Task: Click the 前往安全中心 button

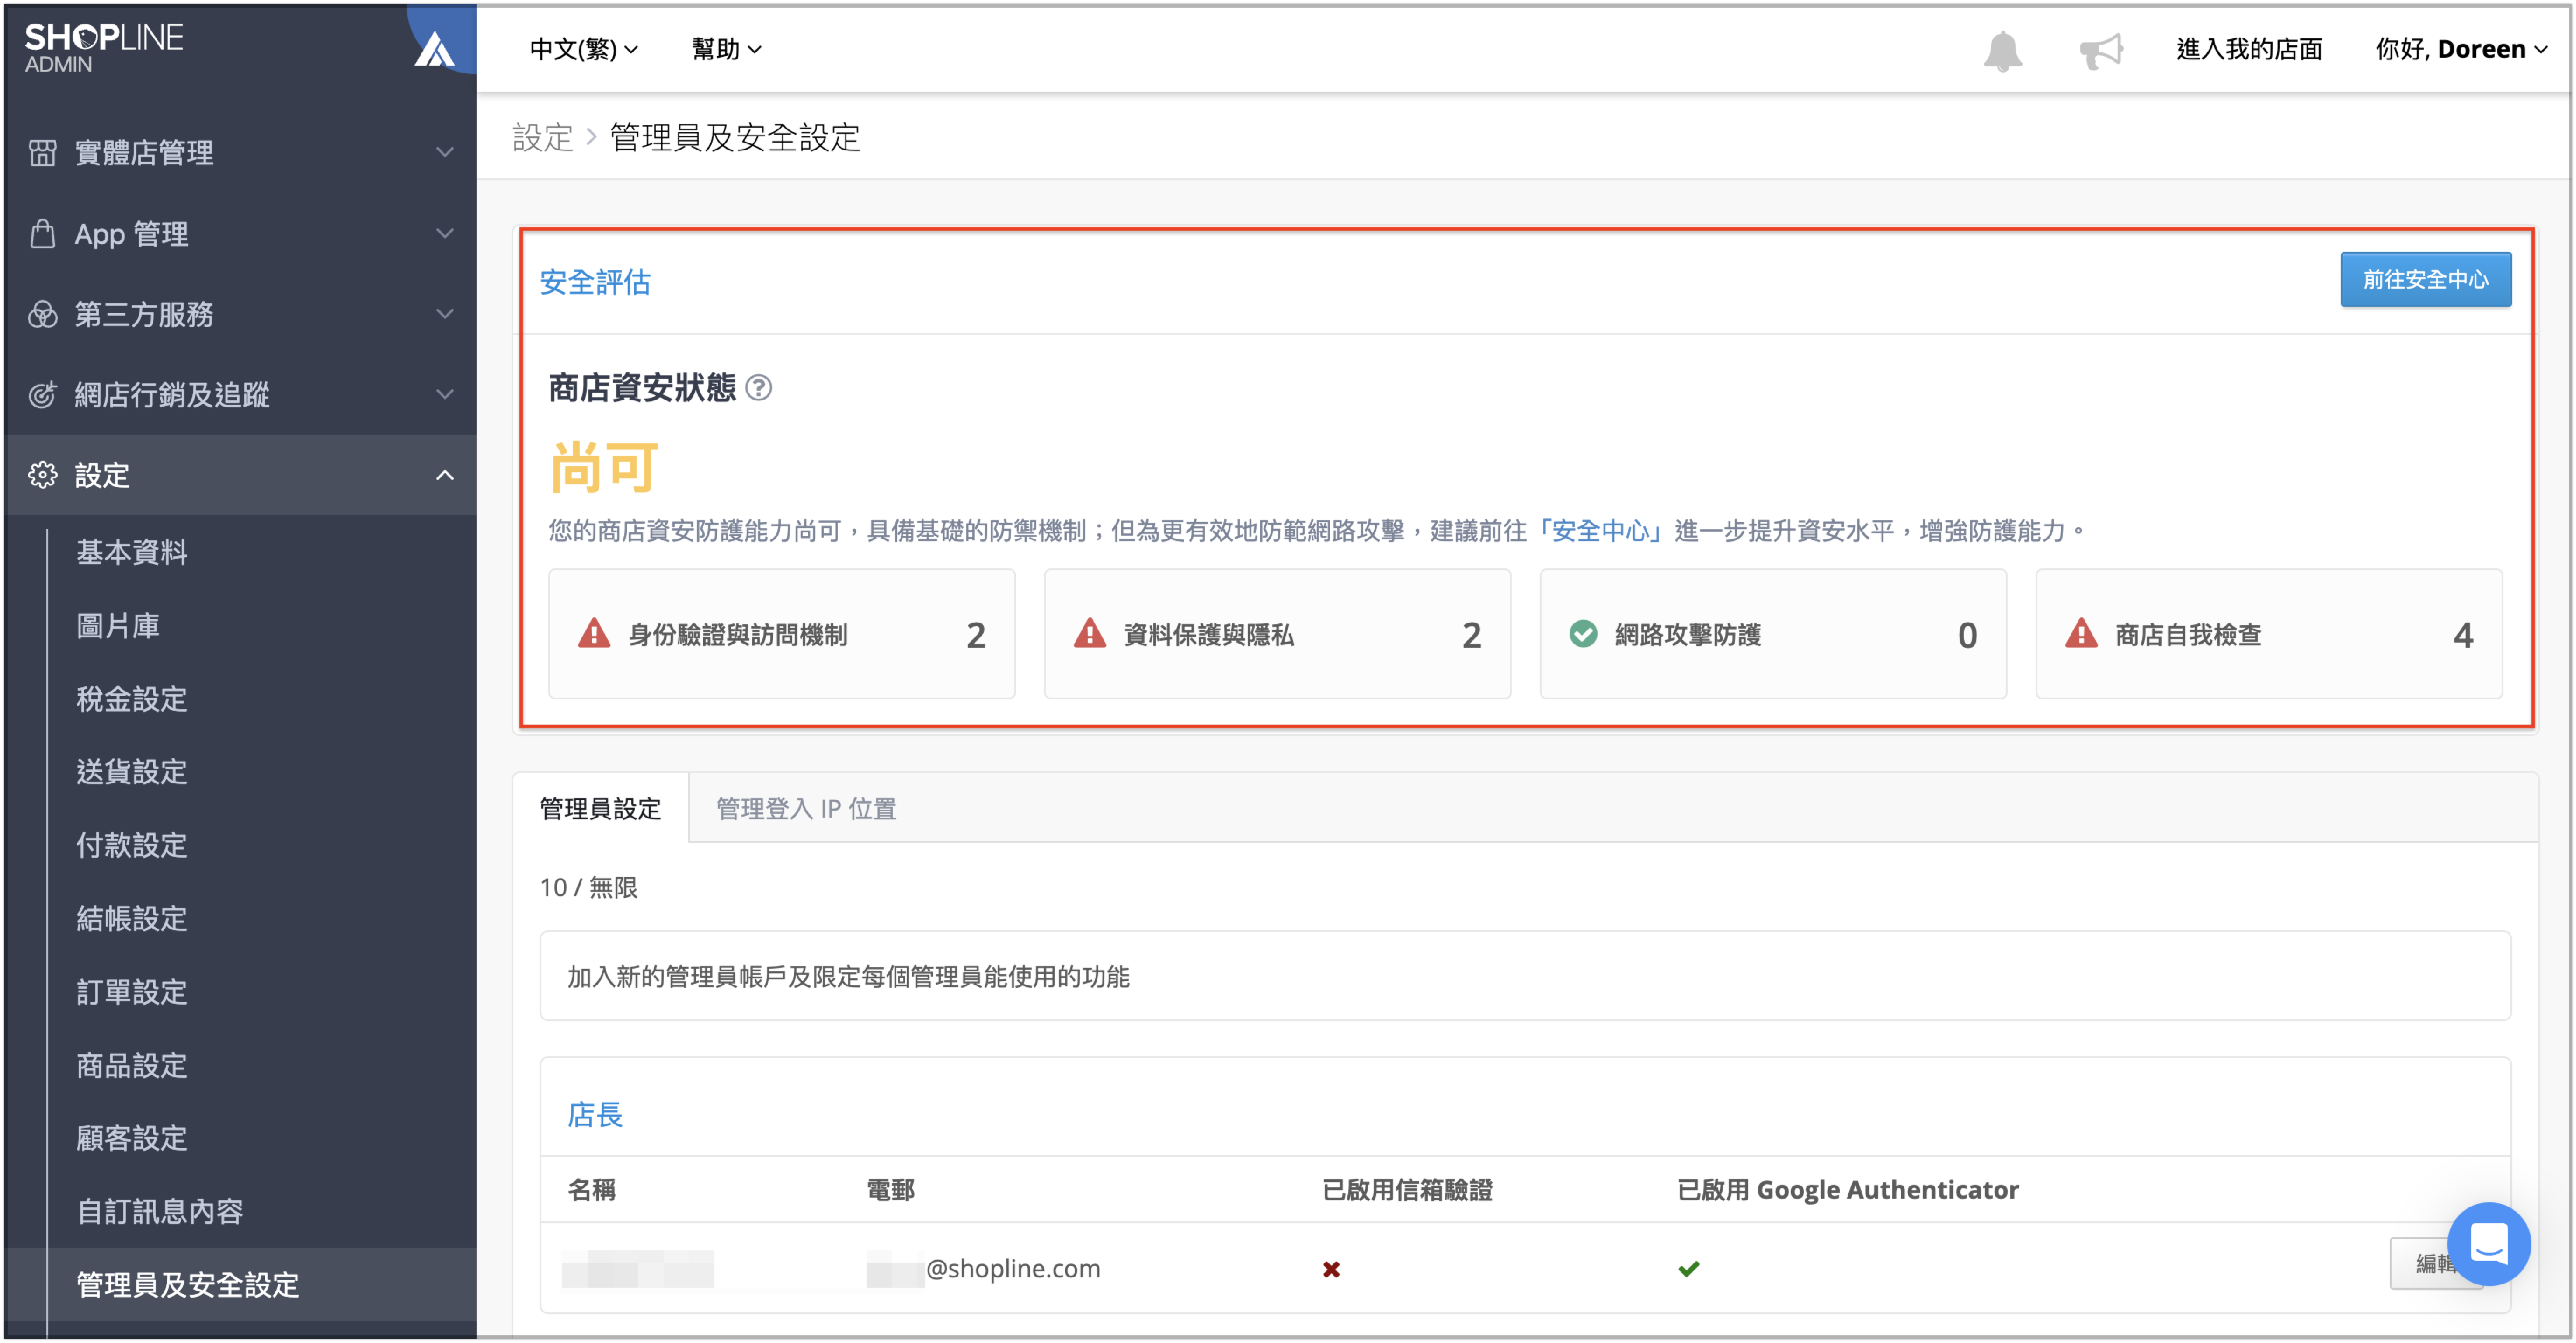Action: click(x=2425, y=279)
